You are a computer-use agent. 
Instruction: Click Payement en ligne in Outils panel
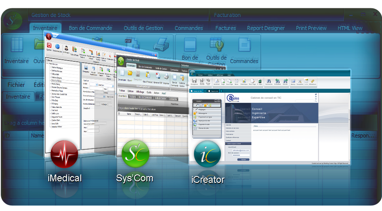point(207,117)
